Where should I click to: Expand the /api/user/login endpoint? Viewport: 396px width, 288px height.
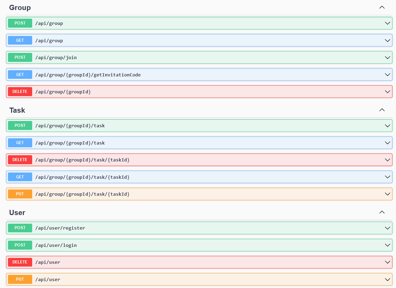387,245
